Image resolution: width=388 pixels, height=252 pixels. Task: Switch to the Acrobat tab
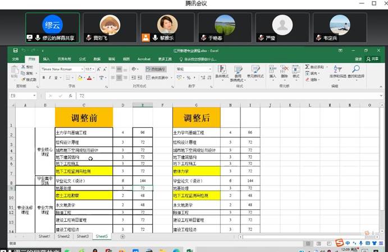[x=144, y=59]
